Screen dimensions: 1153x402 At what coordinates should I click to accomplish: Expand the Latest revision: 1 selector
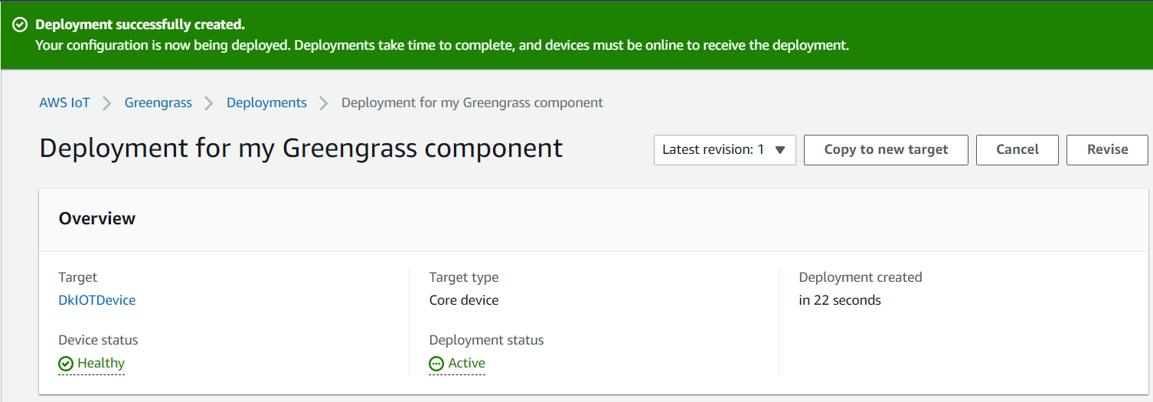click(725, 150)
